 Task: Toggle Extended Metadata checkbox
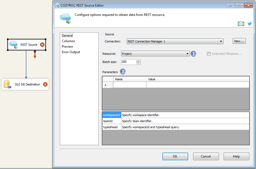click(209, 54)
